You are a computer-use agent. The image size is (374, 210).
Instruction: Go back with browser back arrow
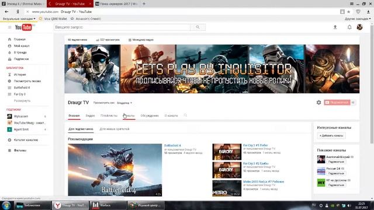click(x=6, y=12)
